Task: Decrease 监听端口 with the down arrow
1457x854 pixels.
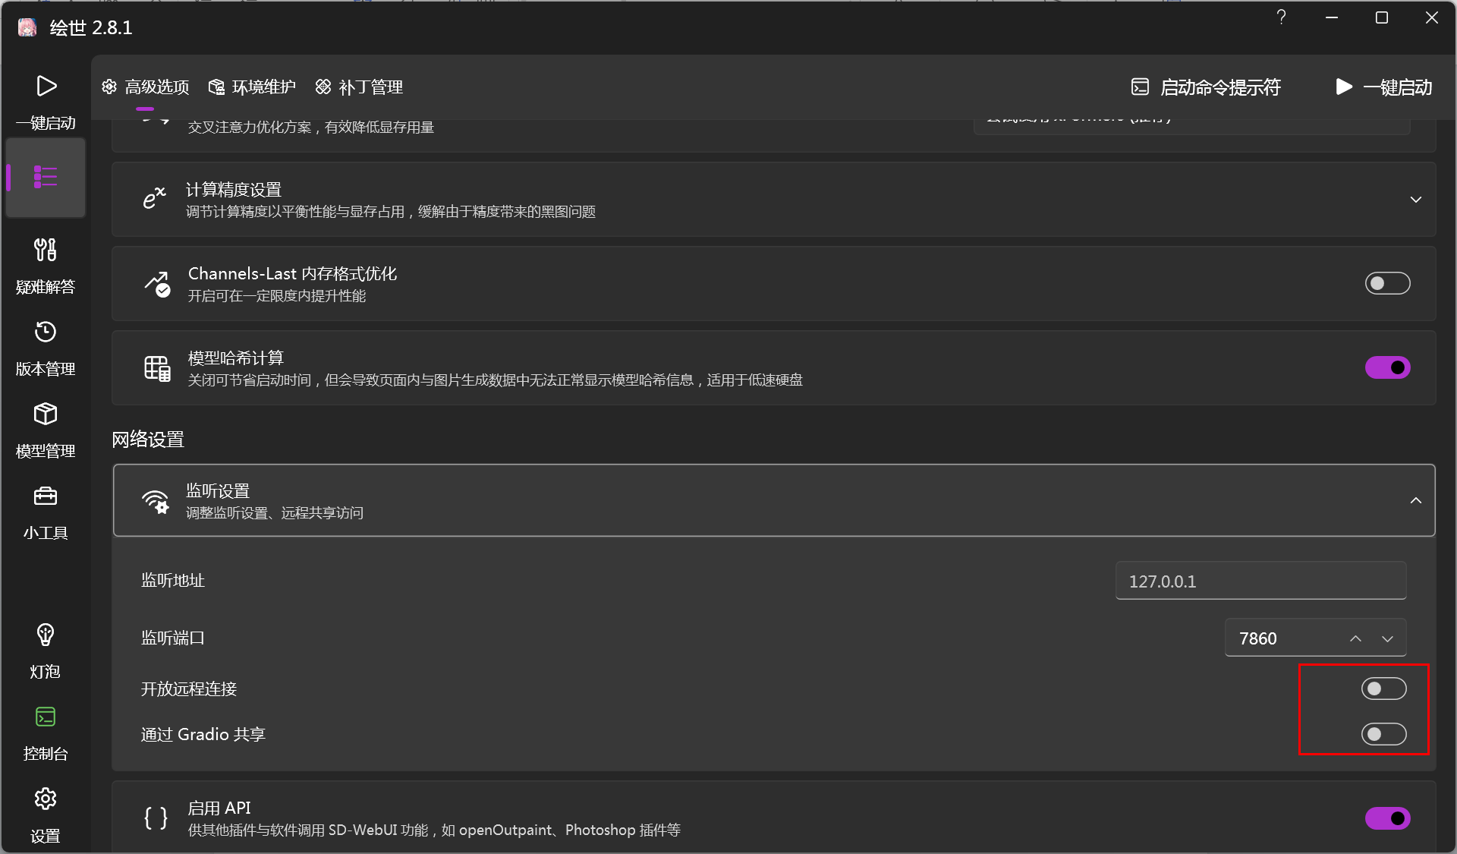Action: click(1387, 638)
